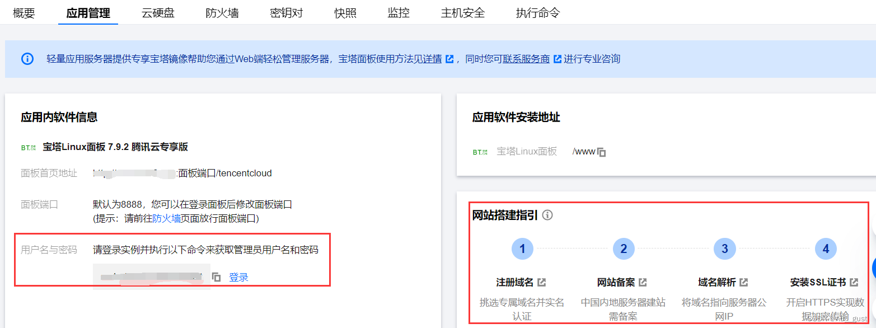Switch to the 监控 tab

coord(399,13)
